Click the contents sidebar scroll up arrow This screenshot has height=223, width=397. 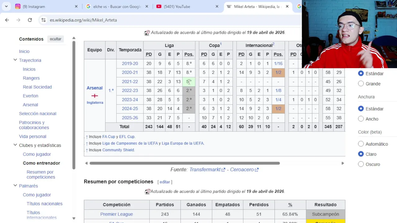click(x=74, y=38)
